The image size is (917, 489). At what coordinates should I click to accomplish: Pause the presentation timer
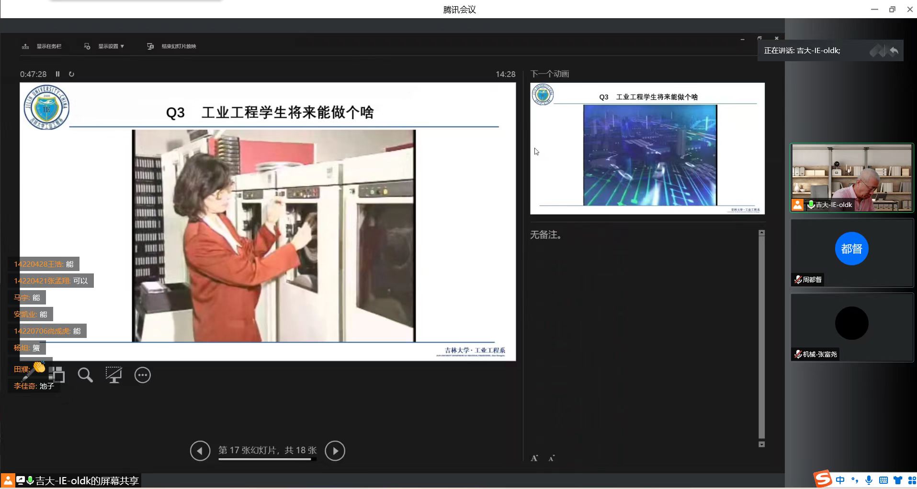click(x=58, y=74)
